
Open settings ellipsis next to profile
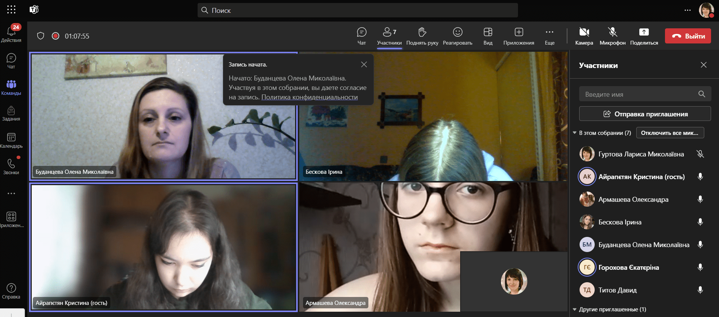coord(688,10)
